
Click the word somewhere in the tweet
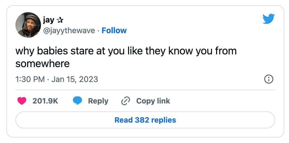(x=43, y=64)
